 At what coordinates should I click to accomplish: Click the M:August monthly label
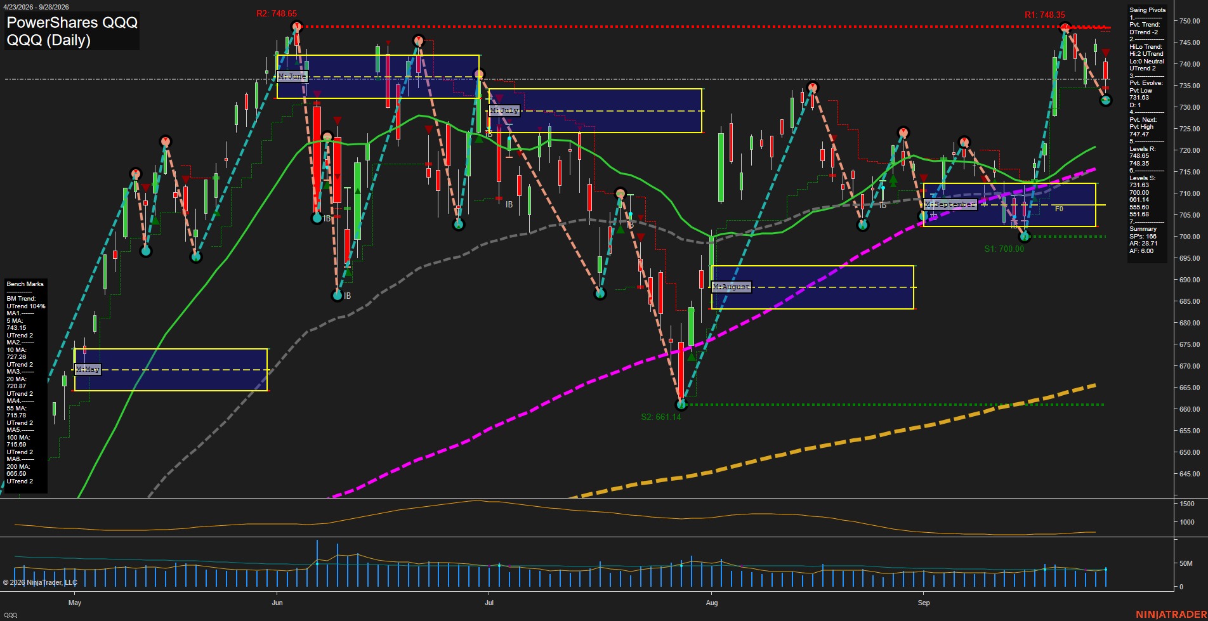click(x=732, y=287)
